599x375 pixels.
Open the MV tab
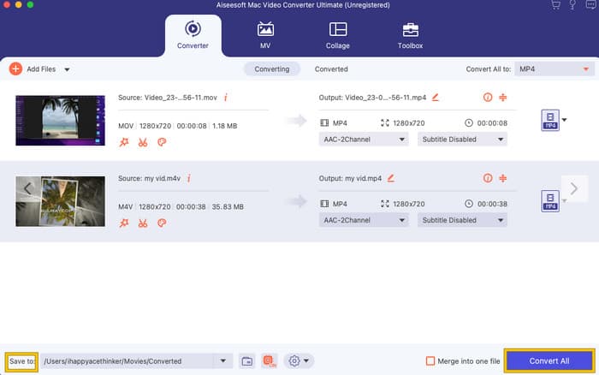[x=265, y=35]
